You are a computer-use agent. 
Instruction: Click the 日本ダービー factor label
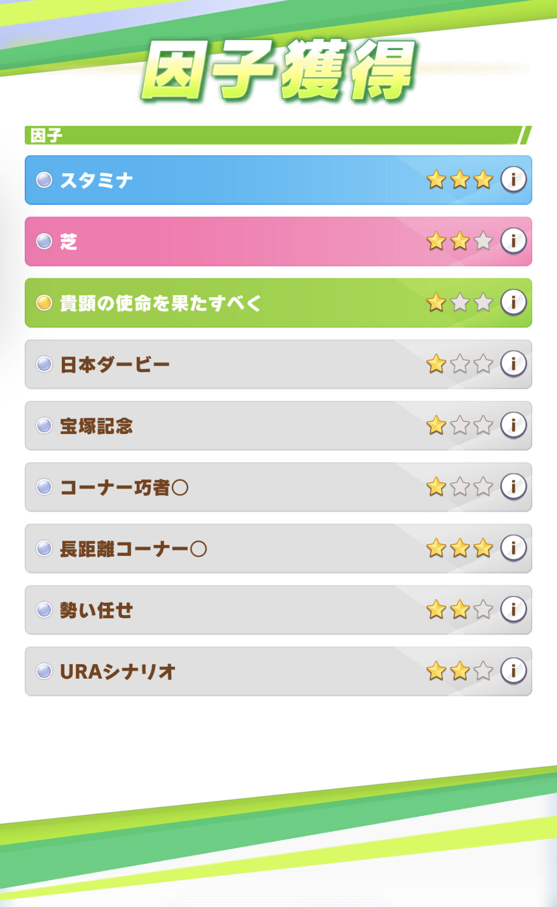click(x=115, y=365)
